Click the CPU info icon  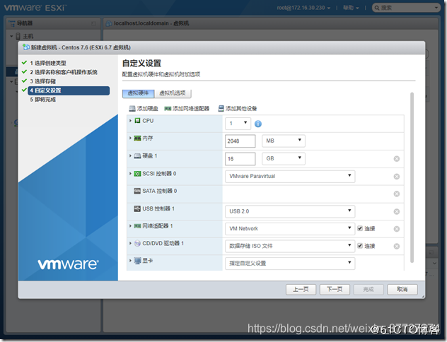coord(258,124)
